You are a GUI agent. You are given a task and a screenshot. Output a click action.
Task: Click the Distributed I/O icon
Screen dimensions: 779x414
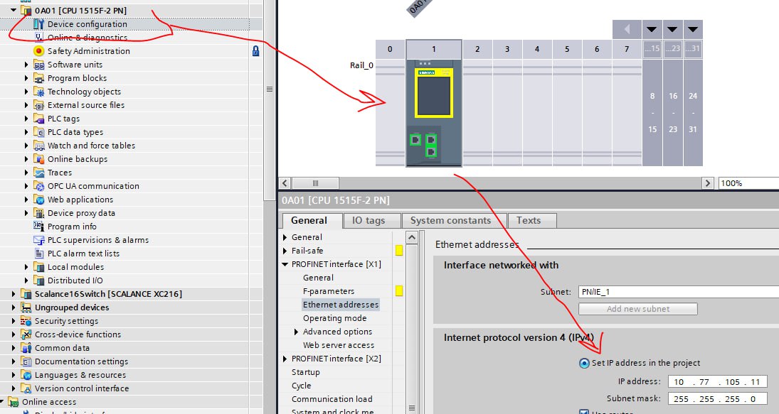click(38, 280)
